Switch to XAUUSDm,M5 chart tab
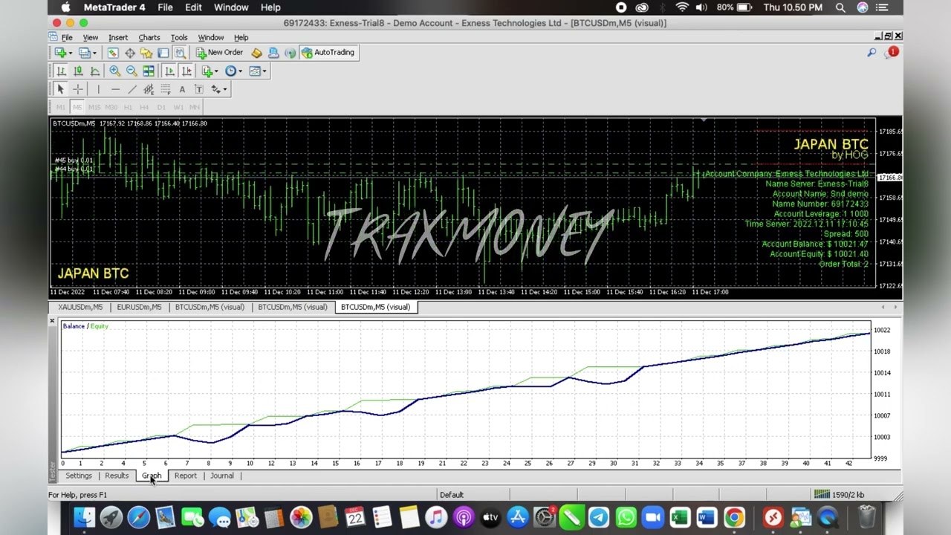951x535 pixels. (x=80, y=307)
